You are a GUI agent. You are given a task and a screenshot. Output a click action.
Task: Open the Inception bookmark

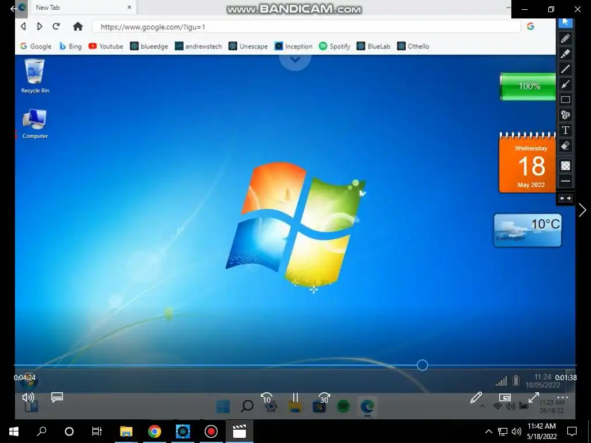(293, 46)
